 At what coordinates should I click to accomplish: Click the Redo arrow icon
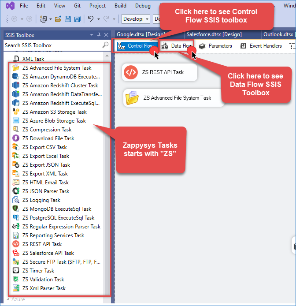pyautogui.click(x=106, y=19)
